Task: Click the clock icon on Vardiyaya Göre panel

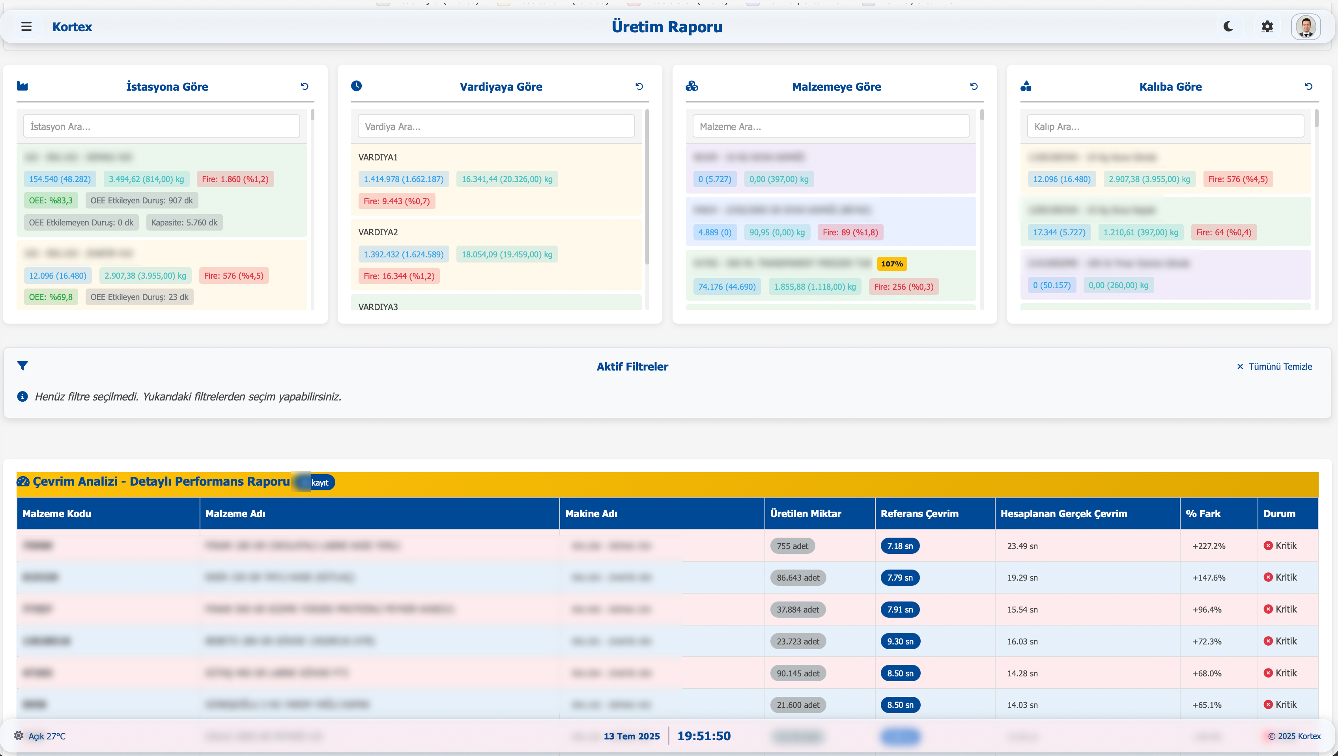Action: (x=357, y=86)
